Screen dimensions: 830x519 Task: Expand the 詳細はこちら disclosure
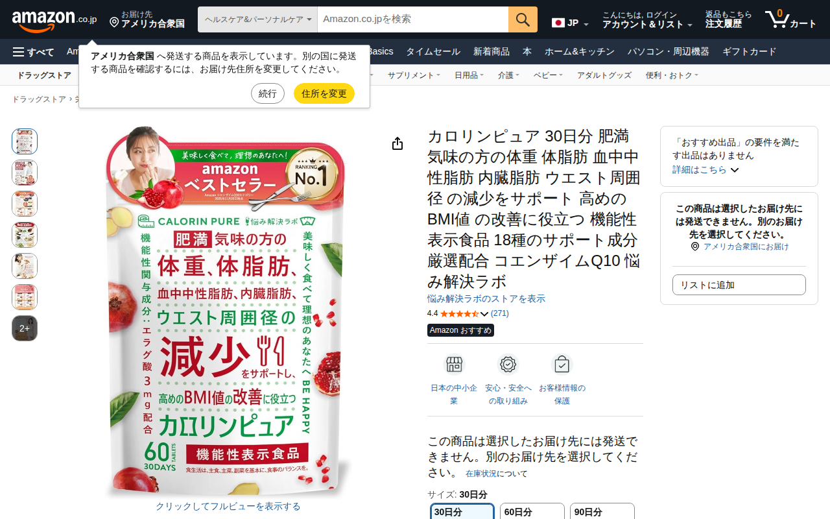pyautogui.click(x=705, y=170)
